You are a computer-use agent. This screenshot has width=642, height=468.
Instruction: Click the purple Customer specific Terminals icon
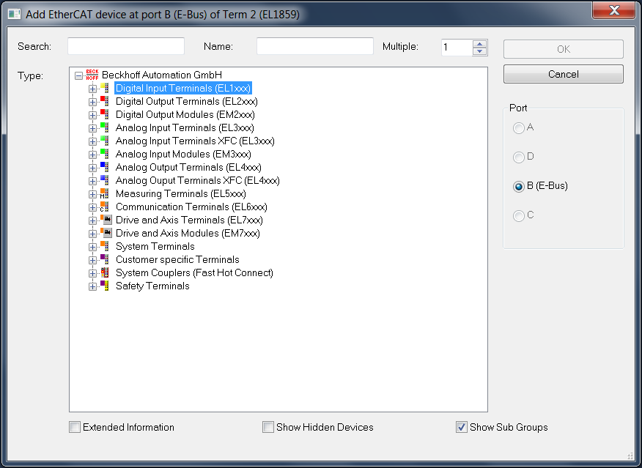click(x=104, y=259)
